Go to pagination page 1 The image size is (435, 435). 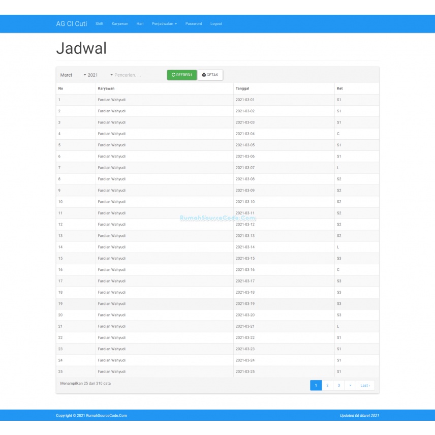pyautogui.click(x=316, y=385)
